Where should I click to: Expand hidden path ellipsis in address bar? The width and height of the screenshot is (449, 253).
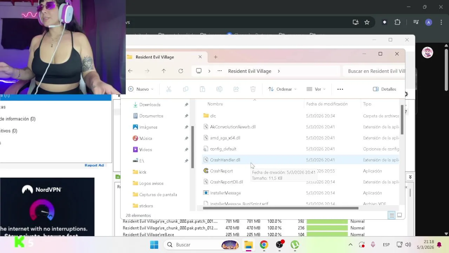point(220,71)
